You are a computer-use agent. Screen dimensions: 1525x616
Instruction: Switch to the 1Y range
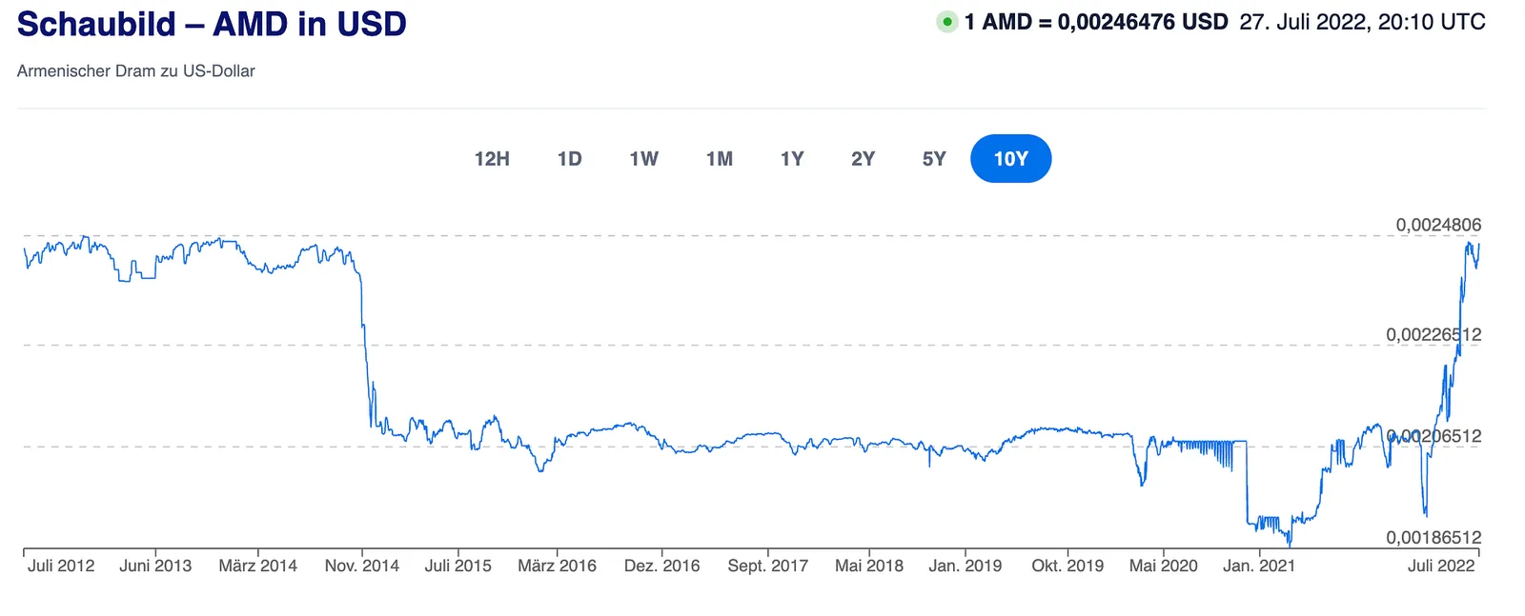point(792,159)
